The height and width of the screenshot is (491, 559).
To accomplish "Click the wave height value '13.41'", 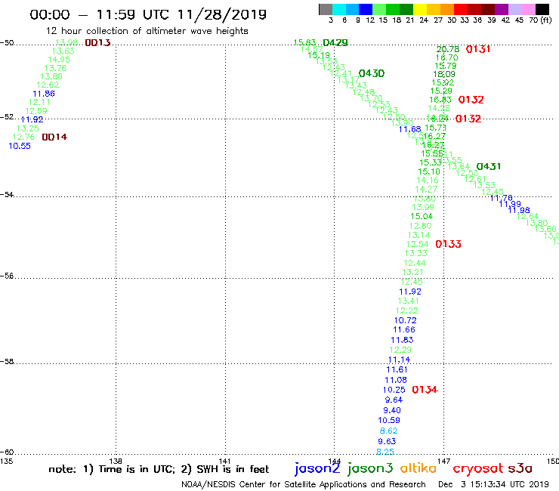I will coord(408,301).
